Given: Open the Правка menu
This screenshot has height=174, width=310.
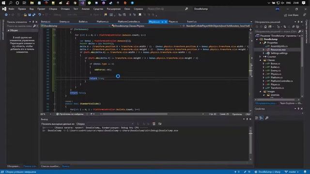Looking at the screenshot, I should tap(22, 9).
